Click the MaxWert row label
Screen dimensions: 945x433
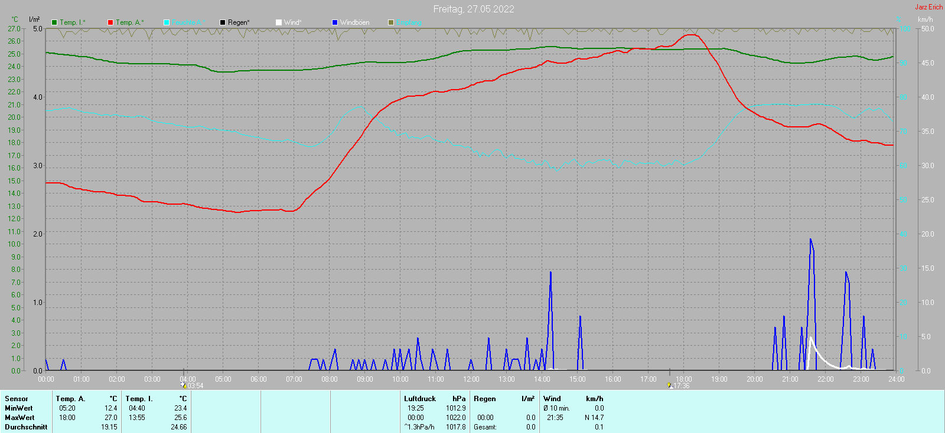[19, 418]
